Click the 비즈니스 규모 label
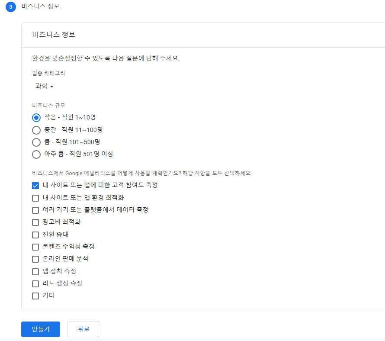Viewport: 385px width, 341px height. coord(48,106)
